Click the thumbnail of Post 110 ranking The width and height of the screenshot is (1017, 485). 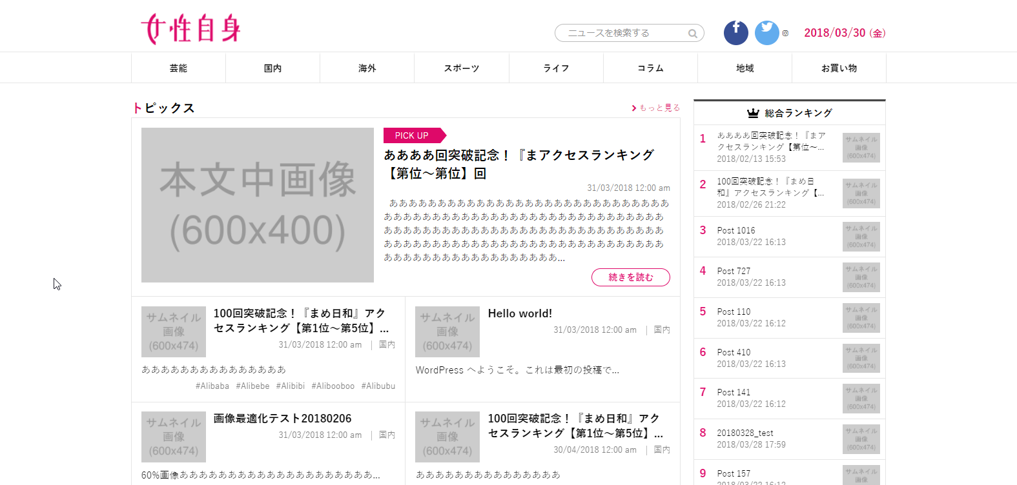(x=861, y=318)
